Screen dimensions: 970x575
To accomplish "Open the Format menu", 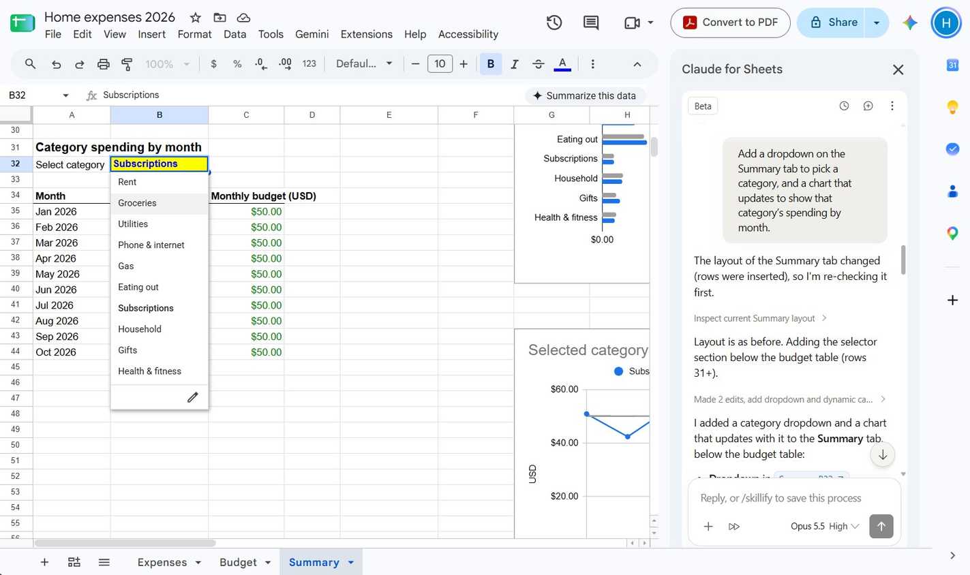I will pos(194,34).
